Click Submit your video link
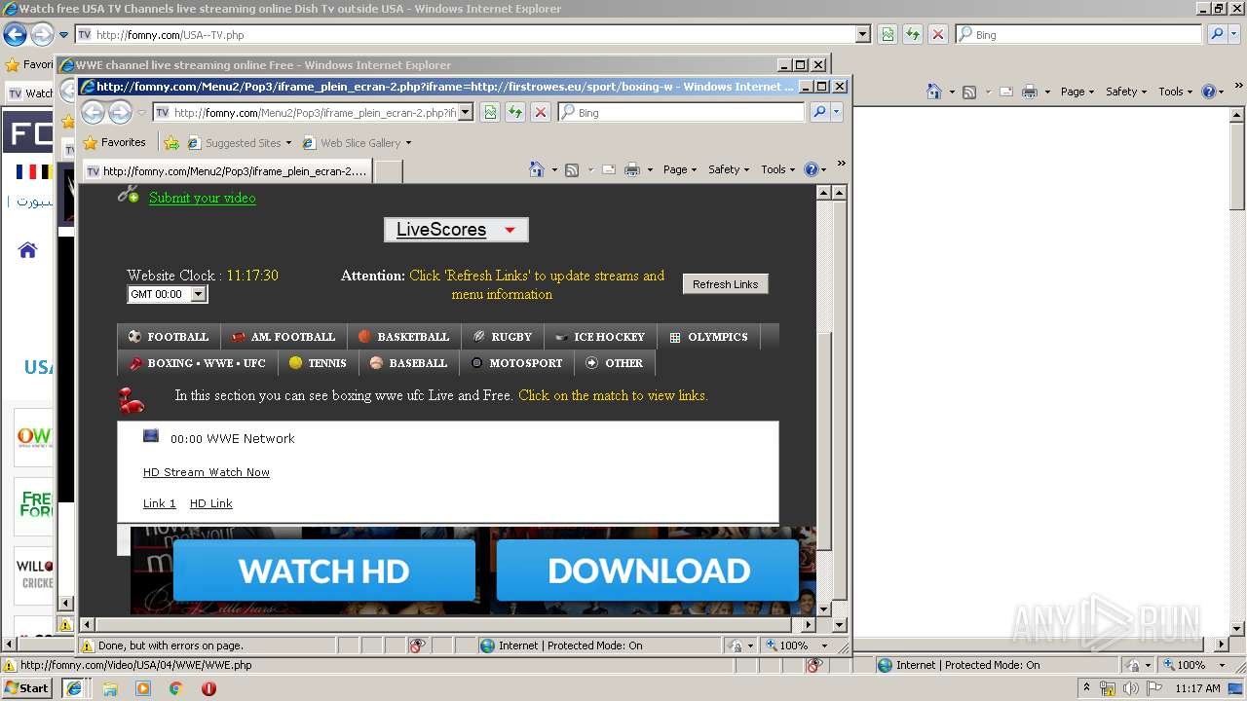This screenshot has width=1247, height=701. [x=202, y=198]
